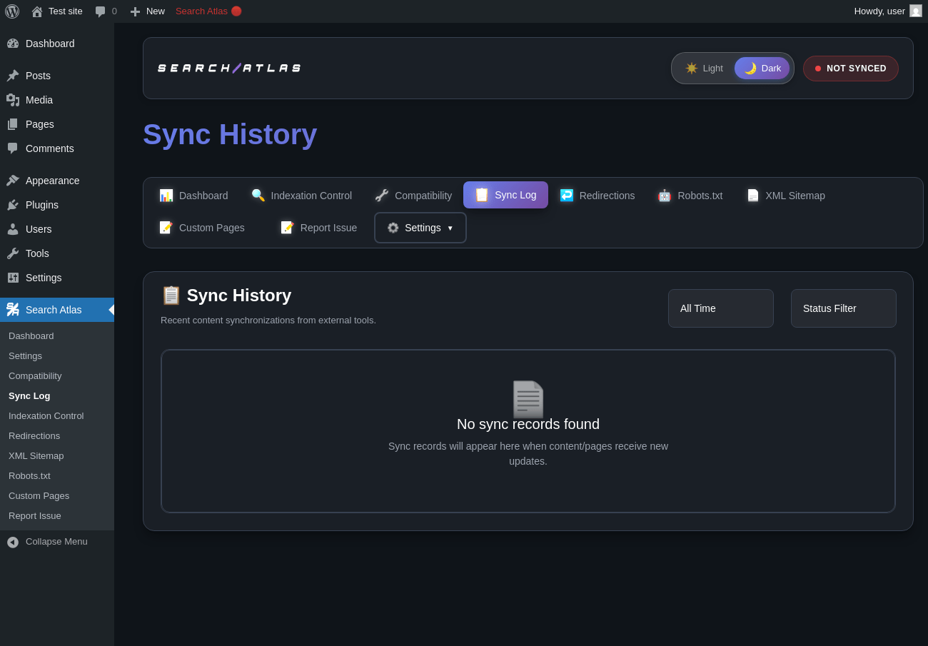Click the Pages icon in sidebar
928x646 pixels.
[13, 124]
